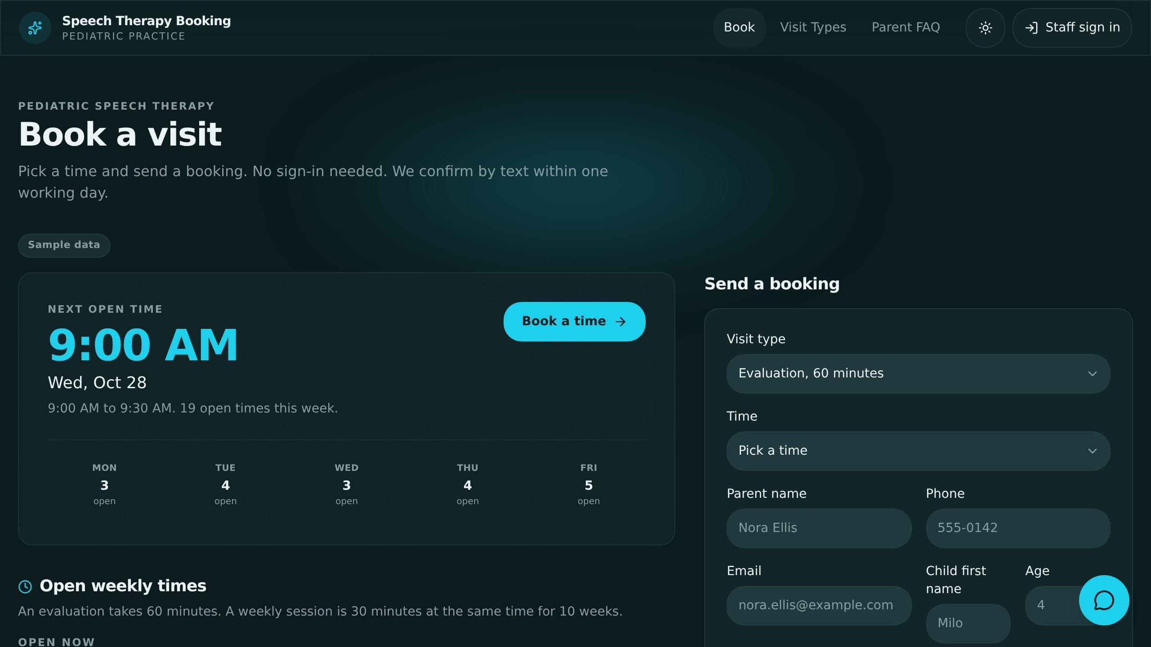
Task: Click the clock icon beside Open weekly times
Action: (25, 586)
